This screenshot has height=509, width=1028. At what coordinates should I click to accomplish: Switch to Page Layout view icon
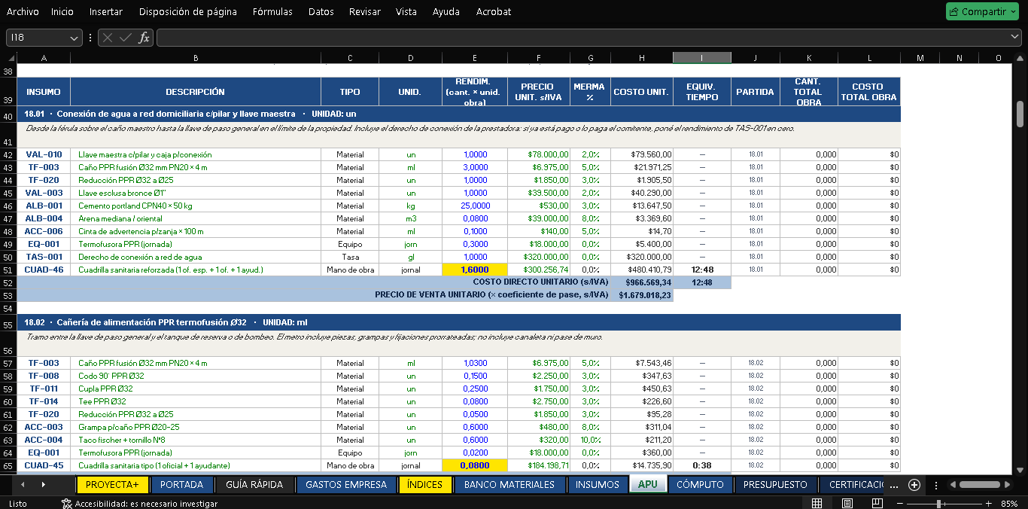click(847, 503)
